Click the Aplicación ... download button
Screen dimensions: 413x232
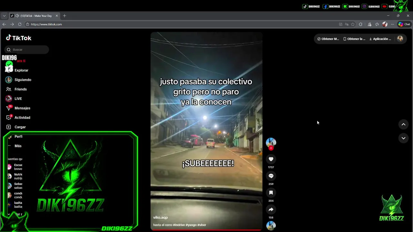[x=380, y=39]
